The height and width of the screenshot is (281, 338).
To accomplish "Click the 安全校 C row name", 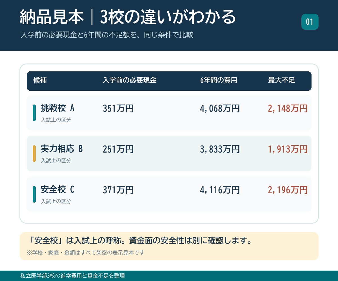I will click(x=57, y=189).
